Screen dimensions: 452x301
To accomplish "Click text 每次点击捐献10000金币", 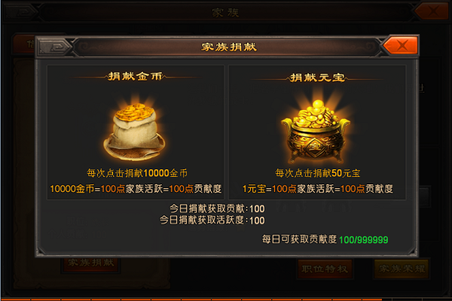I will coord(137,173).
